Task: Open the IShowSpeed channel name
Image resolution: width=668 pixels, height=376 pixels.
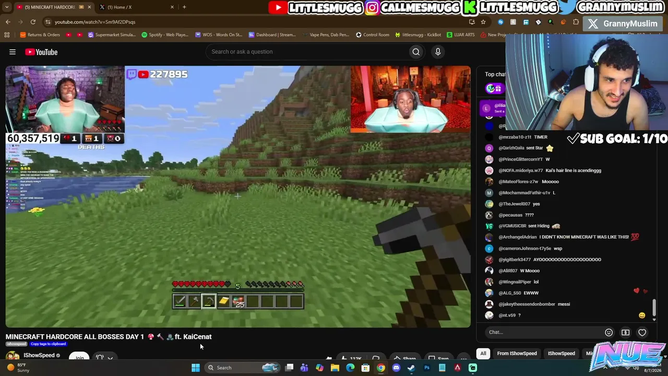Action: pos(39,356)
